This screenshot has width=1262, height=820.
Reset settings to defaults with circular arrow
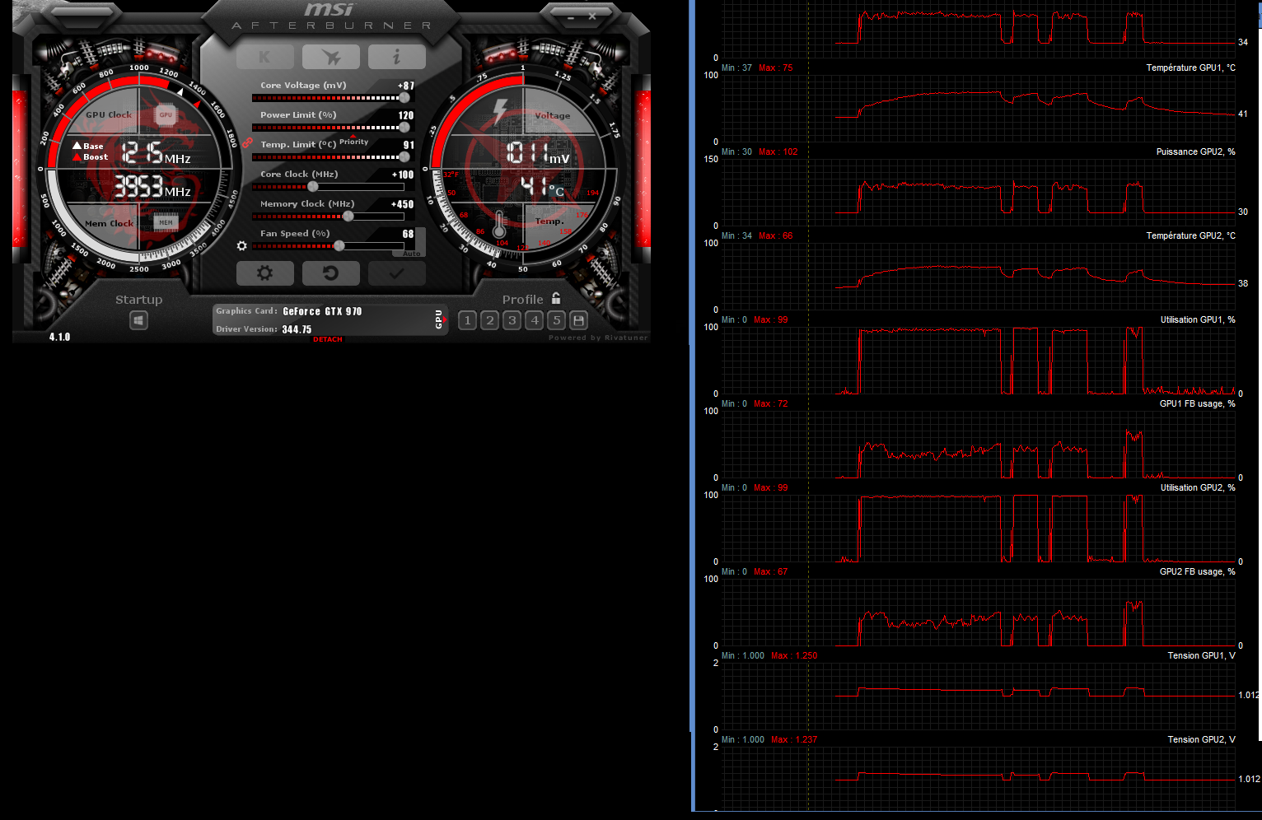[331, 273]
